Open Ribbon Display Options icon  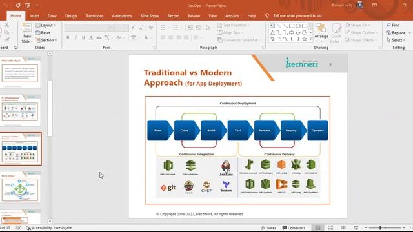click(x=374, y=5)
